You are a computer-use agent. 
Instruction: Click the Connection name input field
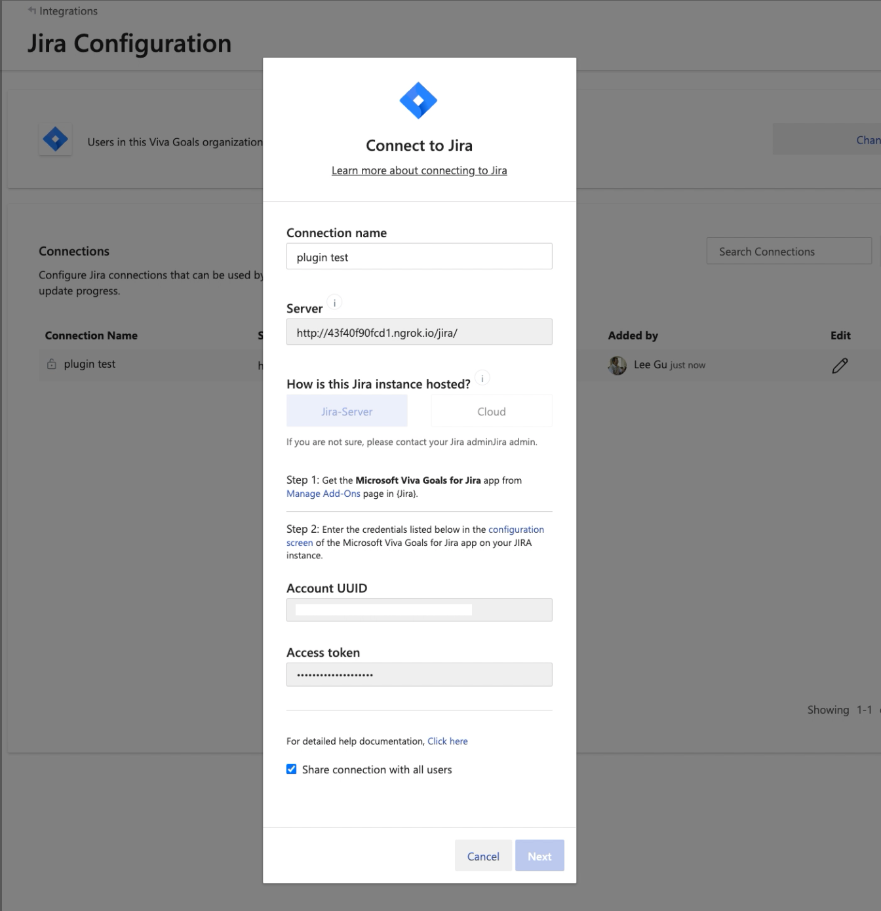tap(420, 256)
